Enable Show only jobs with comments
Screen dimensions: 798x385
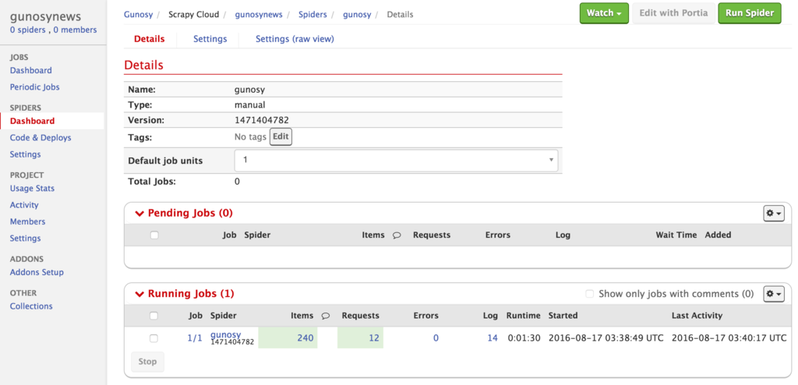point(589,294)
